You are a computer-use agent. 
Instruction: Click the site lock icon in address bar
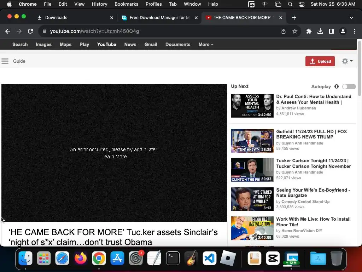coord(45,31)
